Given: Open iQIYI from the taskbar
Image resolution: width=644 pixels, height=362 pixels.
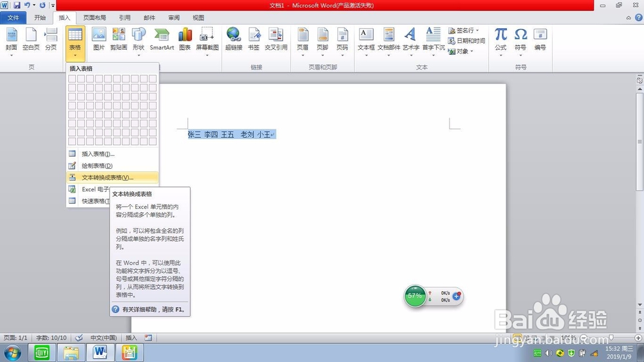Looking at the screenshot, I should (x=41, y=353).
